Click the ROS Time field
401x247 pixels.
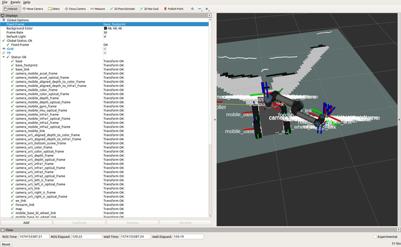pos(34,236)
